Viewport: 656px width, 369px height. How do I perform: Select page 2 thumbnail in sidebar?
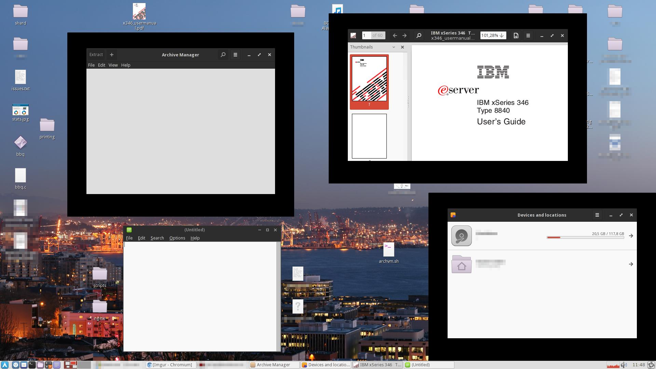click(x=369, y=136)
